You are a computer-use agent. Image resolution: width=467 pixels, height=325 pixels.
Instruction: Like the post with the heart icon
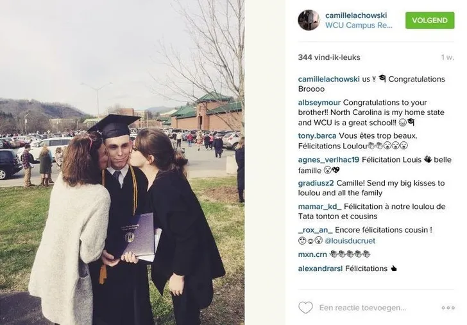[305, 308]
